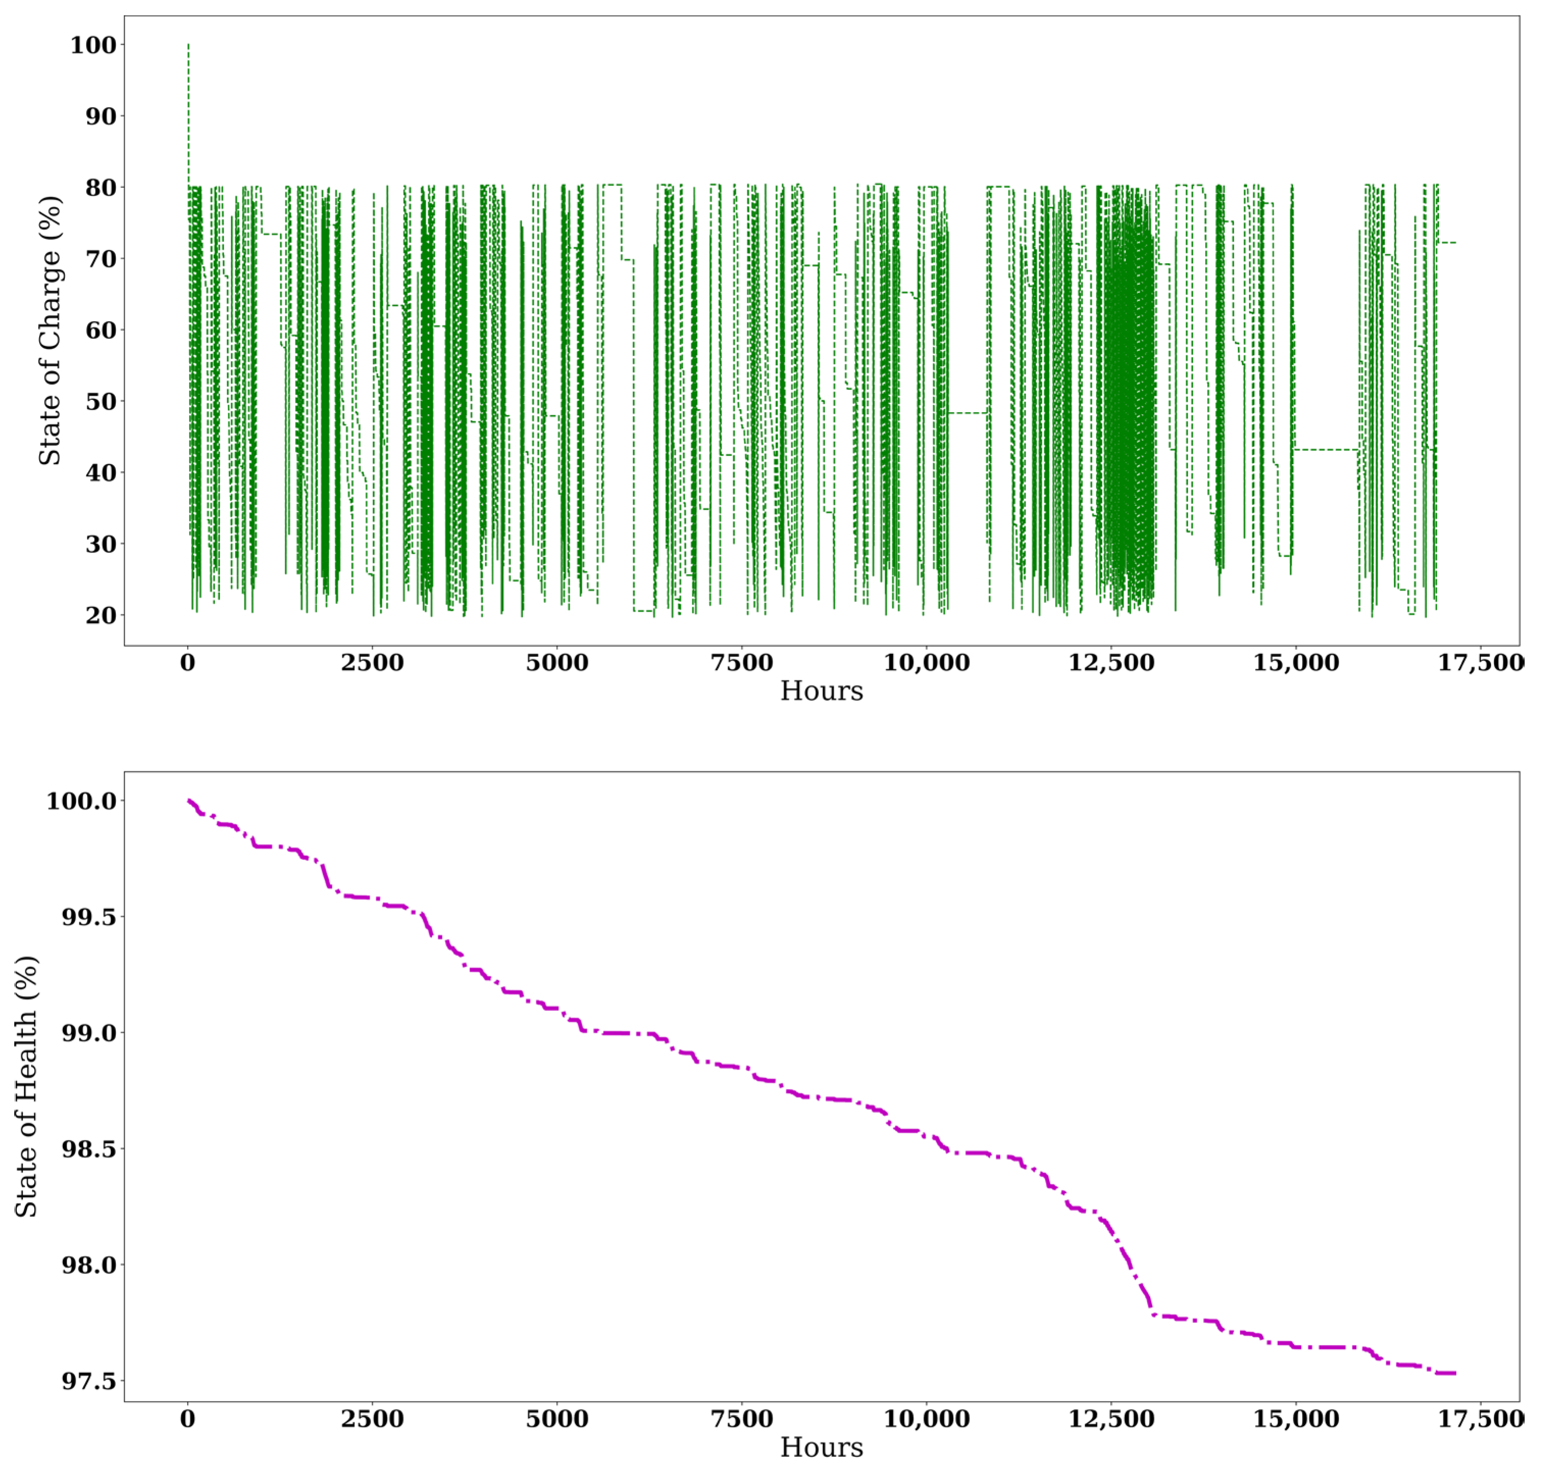Click the magenta line's end near 97.5

pyautogui.click(x=1453, y=1373)
